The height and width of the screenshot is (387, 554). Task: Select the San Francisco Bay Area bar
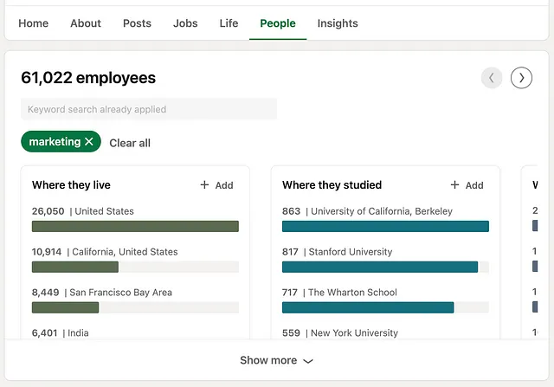point(135,307)
